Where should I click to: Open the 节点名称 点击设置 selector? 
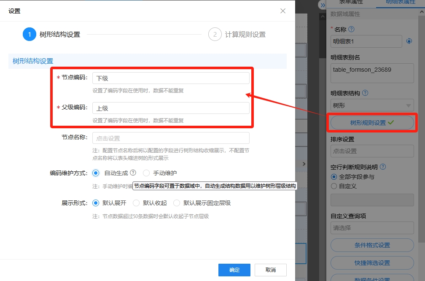point(171,138)
